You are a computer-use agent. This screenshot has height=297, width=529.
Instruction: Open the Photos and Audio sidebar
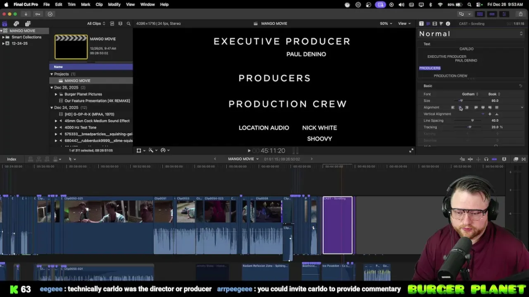coord(16,24)
